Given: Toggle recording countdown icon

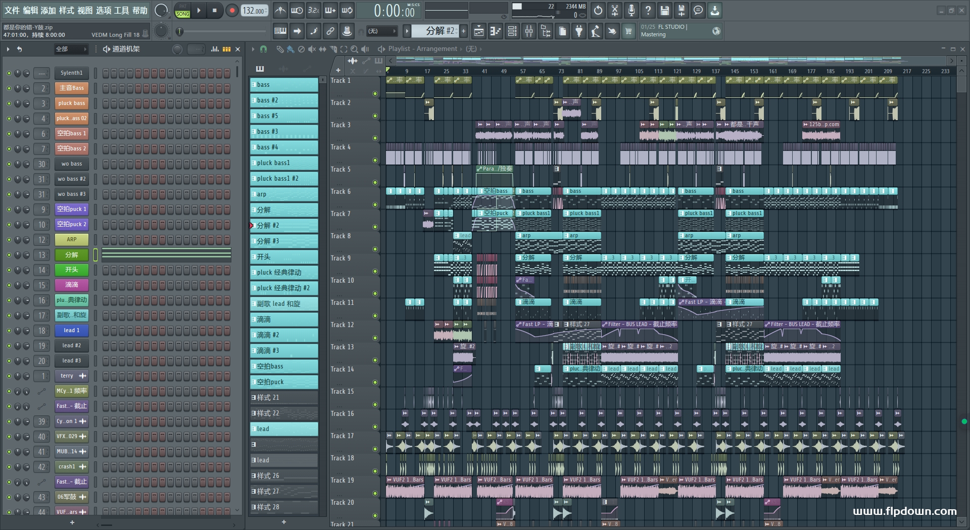Looking at the screenshot, I should coord(314,10).
